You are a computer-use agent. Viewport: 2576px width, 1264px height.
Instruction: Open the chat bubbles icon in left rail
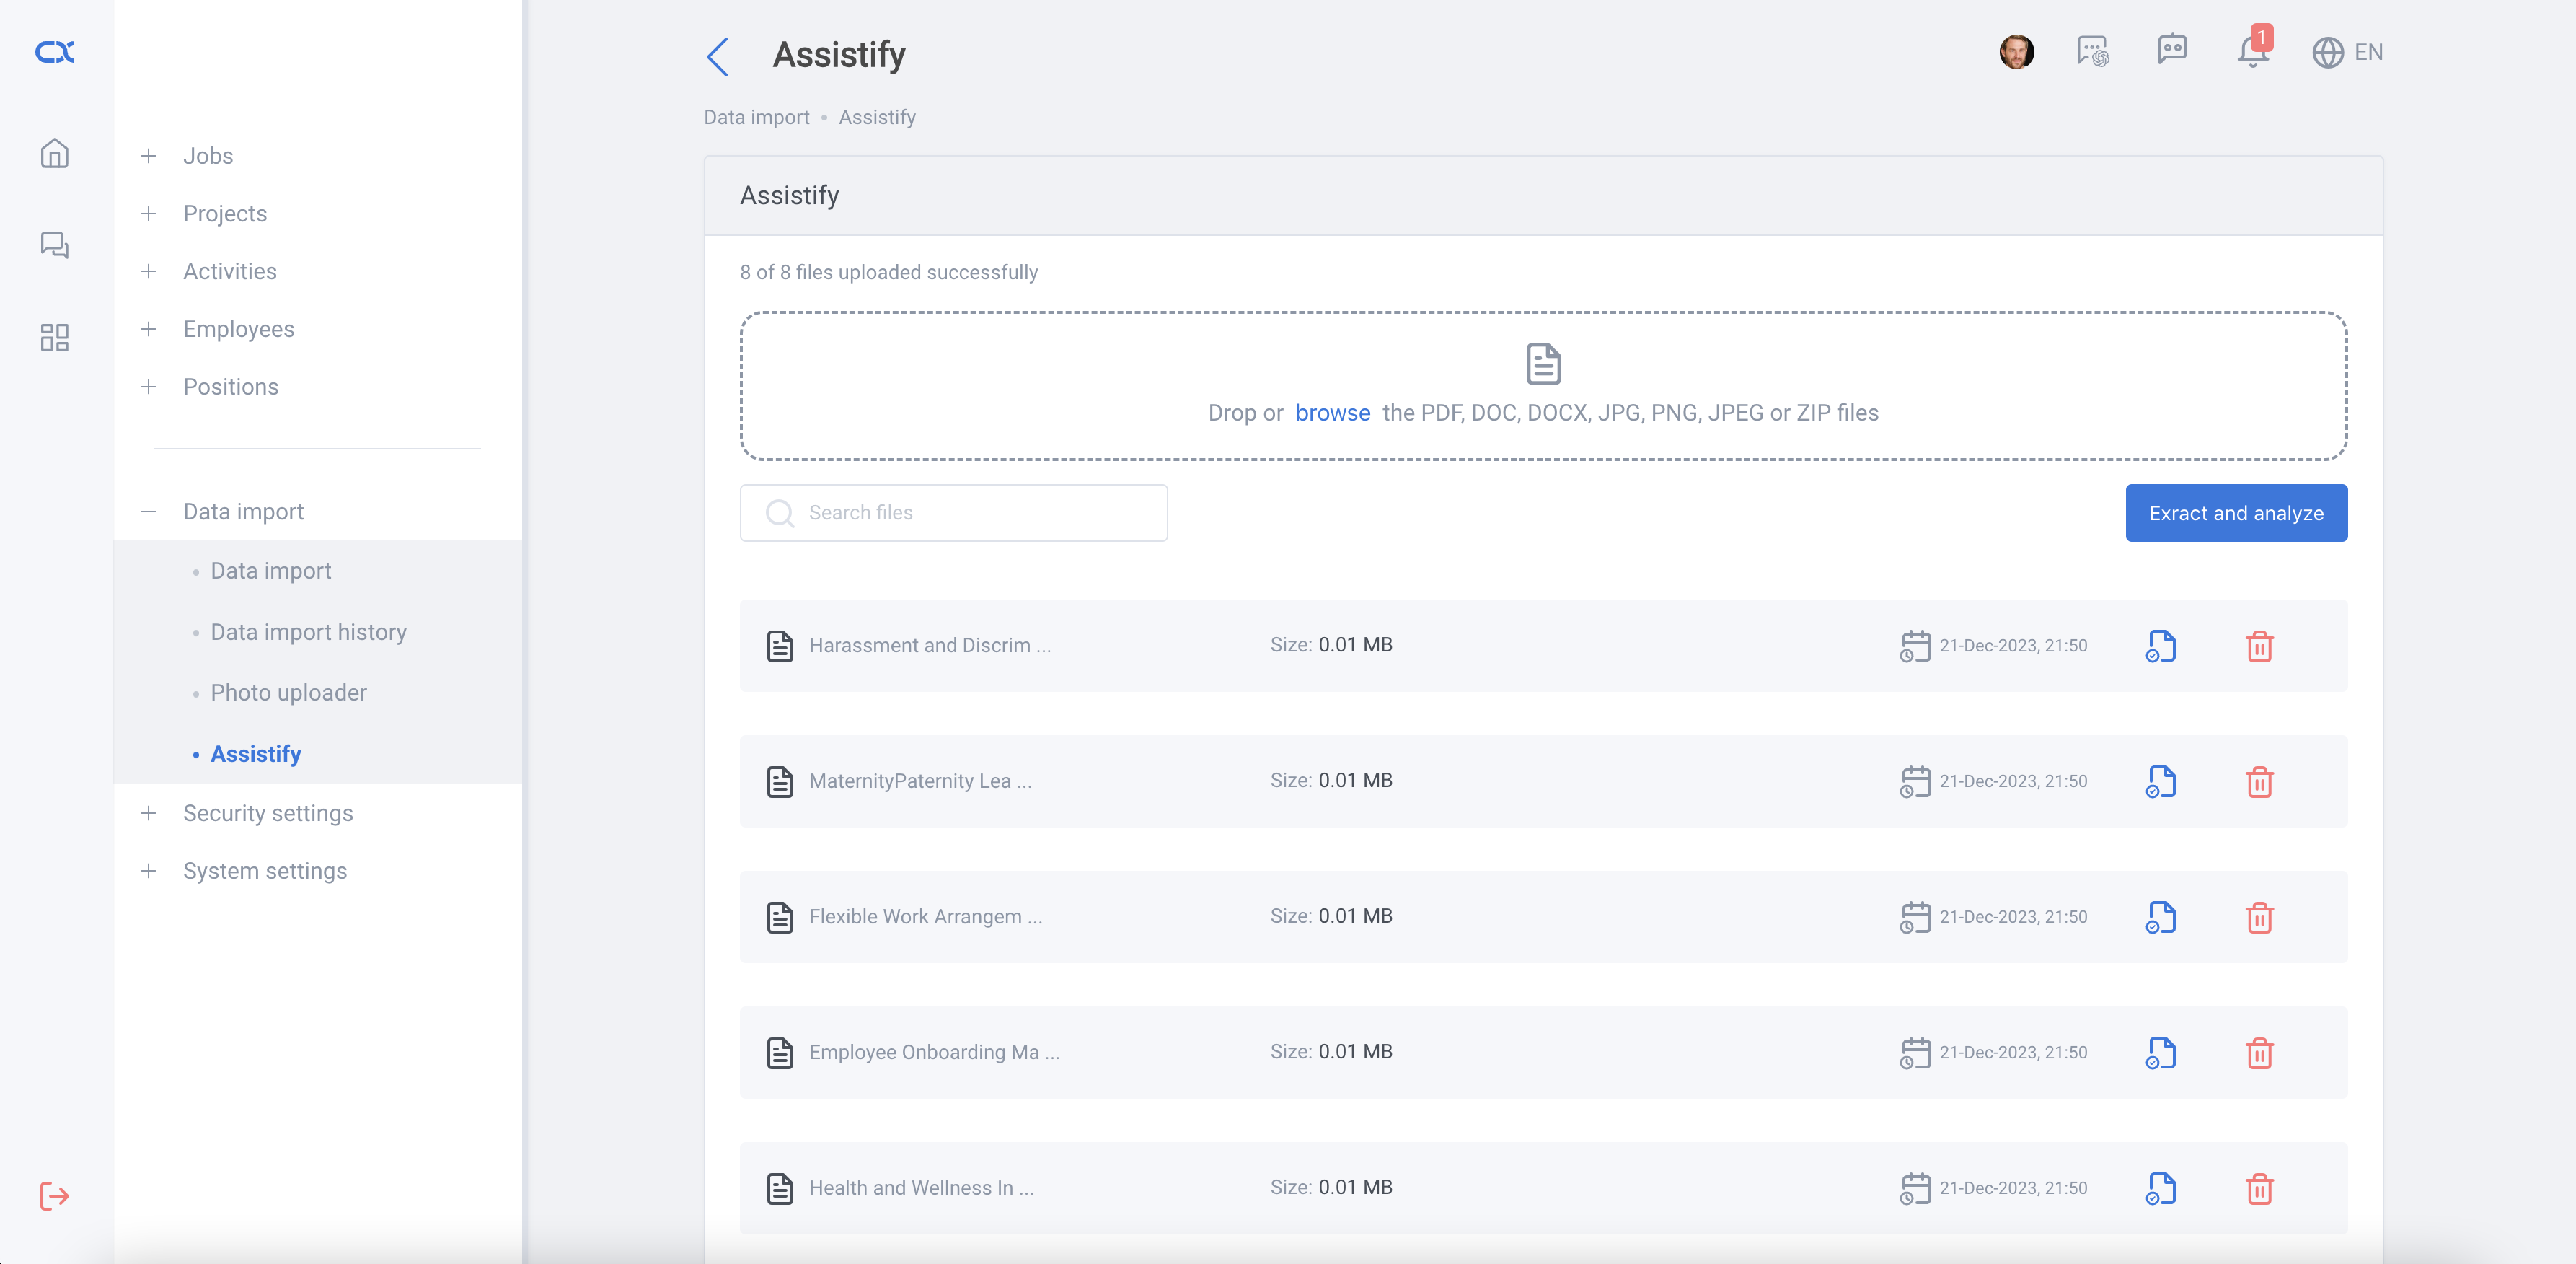pyautogui.click(x=55, y=245)
